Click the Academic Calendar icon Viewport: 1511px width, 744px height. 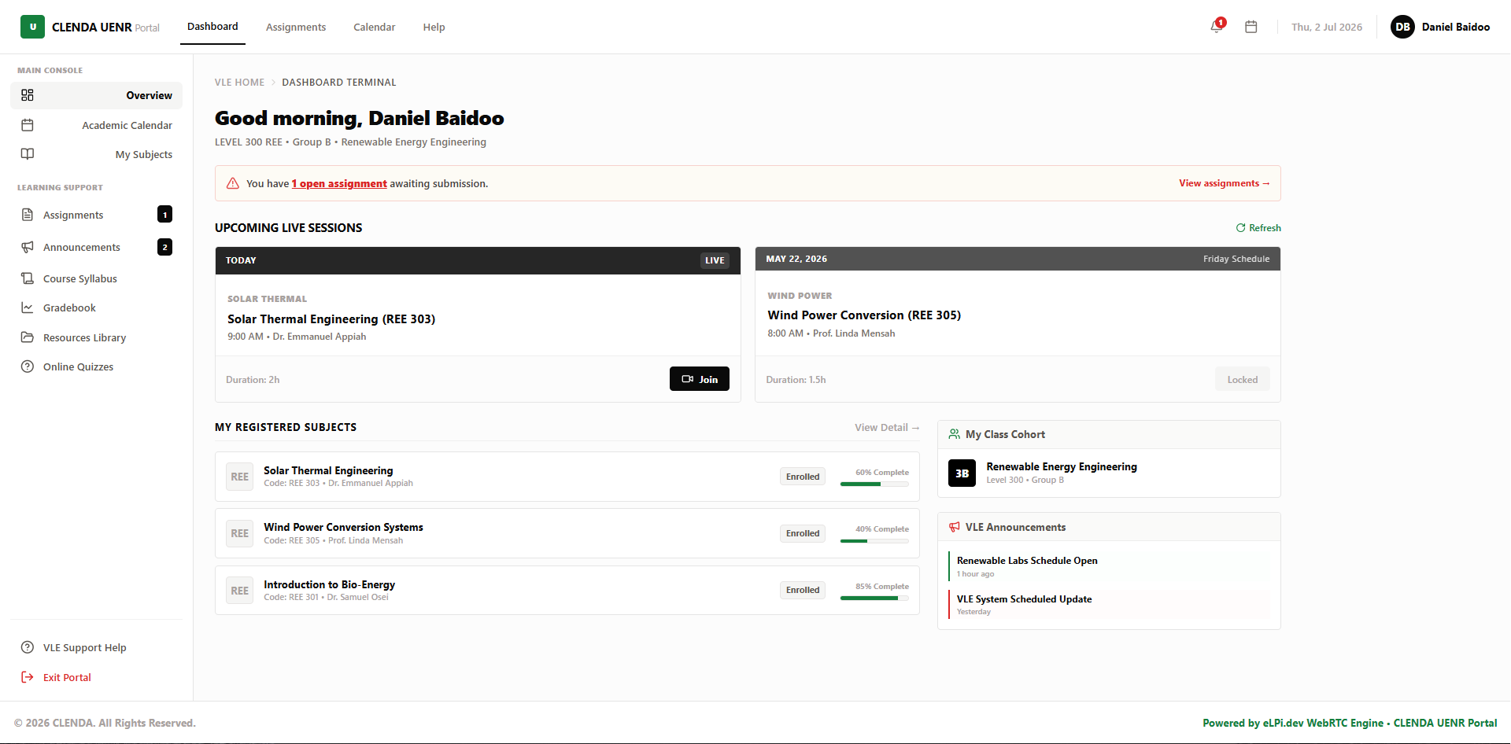coord(28,125)
